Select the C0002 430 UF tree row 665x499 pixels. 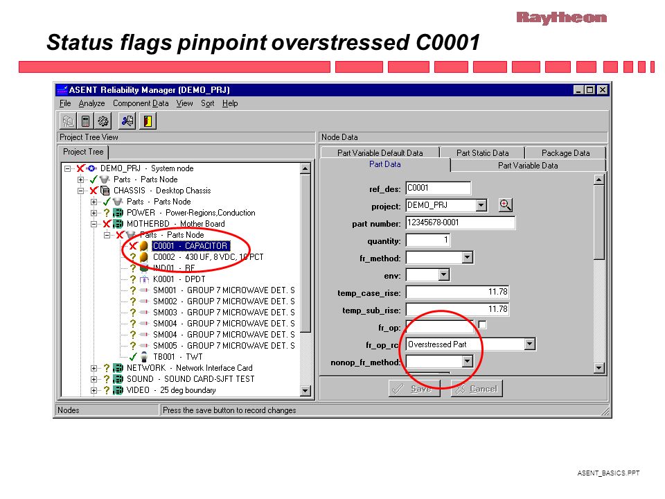coord(208,257)
